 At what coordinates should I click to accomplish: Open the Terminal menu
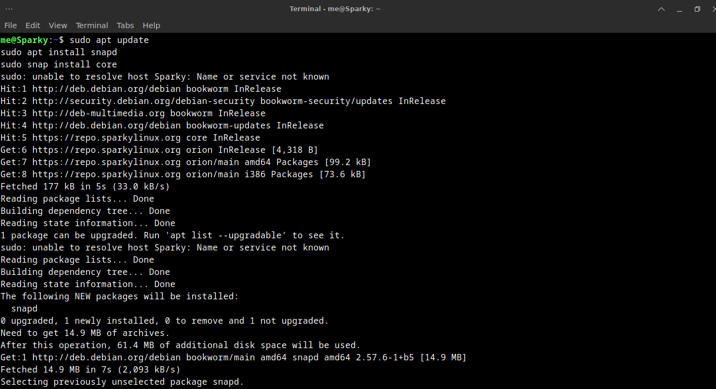point(92,25)
